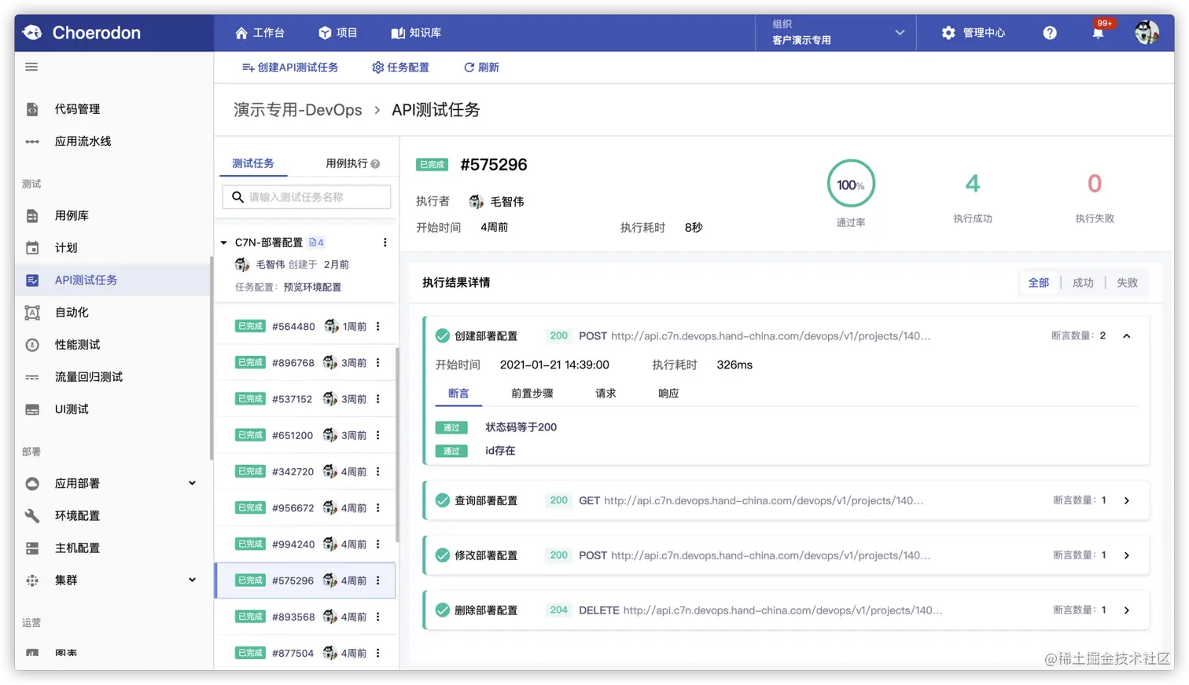Open the 客户演示专用 organization dropdown

pos(835,32)
